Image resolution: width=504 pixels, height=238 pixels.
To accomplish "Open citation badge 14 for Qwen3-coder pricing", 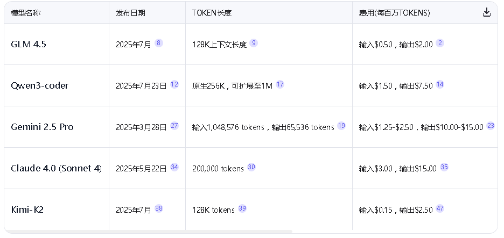I will click(440, 84).
